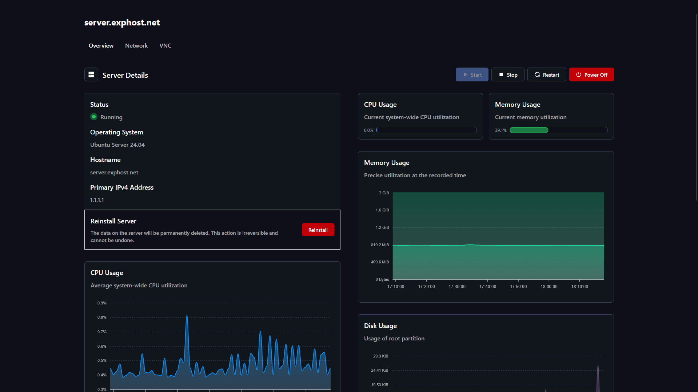
Task: Click the Power Off button label
Action: coord(596,75)
